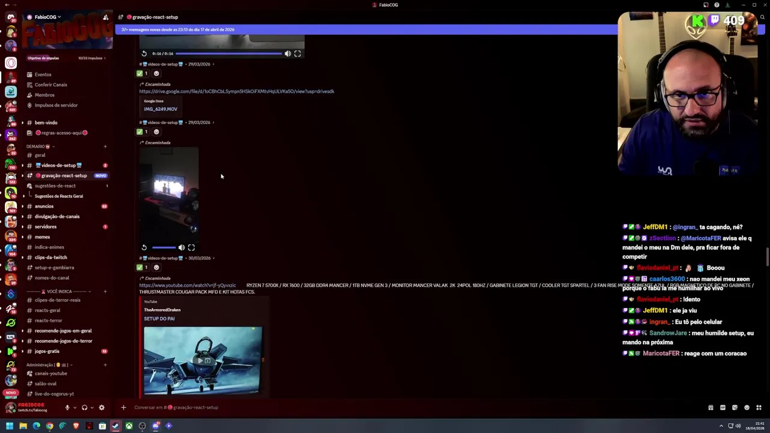770x433 pixels.
Task: Open microphone input options arrow
Action: 75,408
